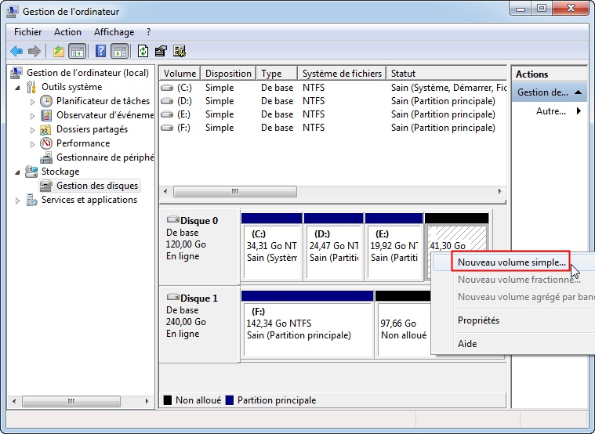595x434 pixels.
Task: Choose Nouveau volume simple... in context menu
Action: 511,262
